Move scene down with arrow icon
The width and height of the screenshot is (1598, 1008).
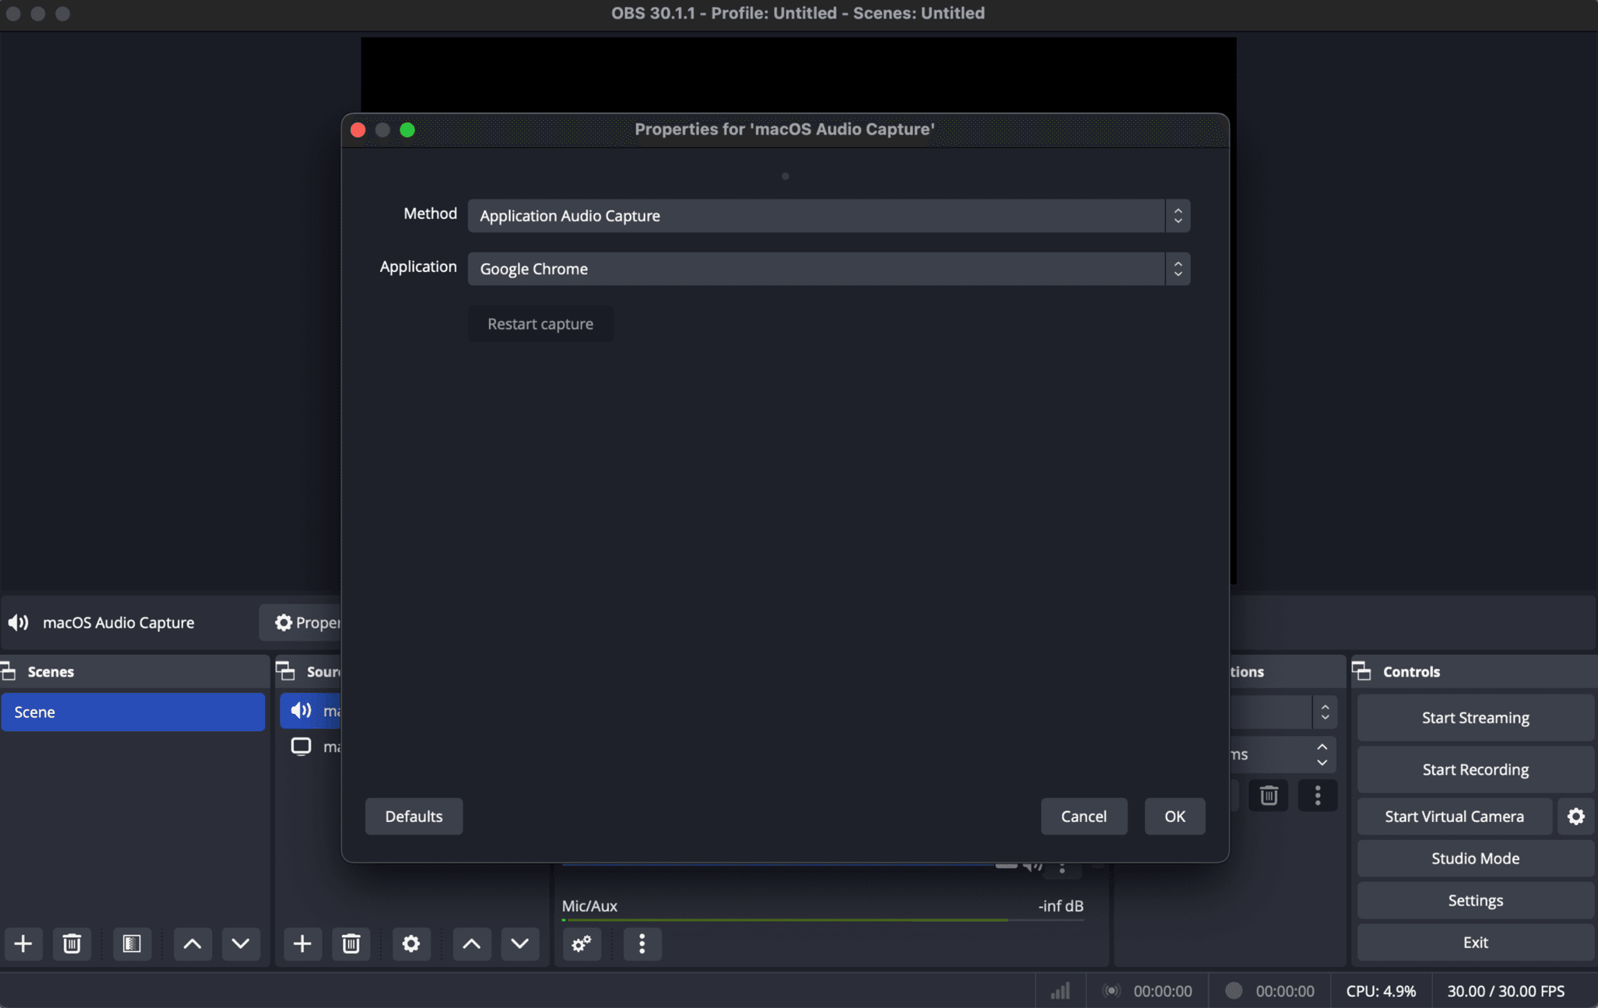[x=241, y=943]
